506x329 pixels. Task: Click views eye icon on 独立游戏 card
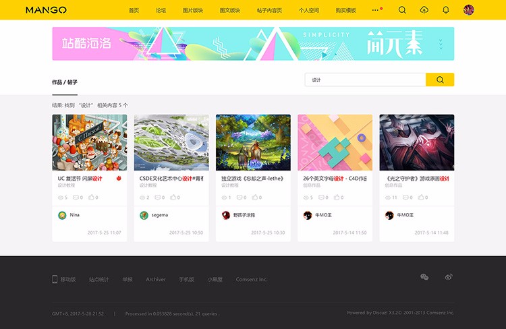point(224,198)
